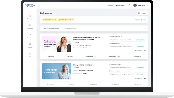
Task: Click the notification bell icon
Action: 129,5
